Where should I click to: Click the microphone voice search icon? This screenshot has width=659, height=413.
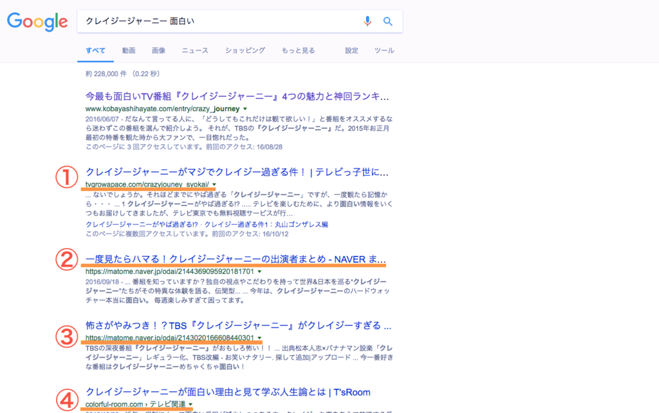pyautogui.click(x=367, y=21)
